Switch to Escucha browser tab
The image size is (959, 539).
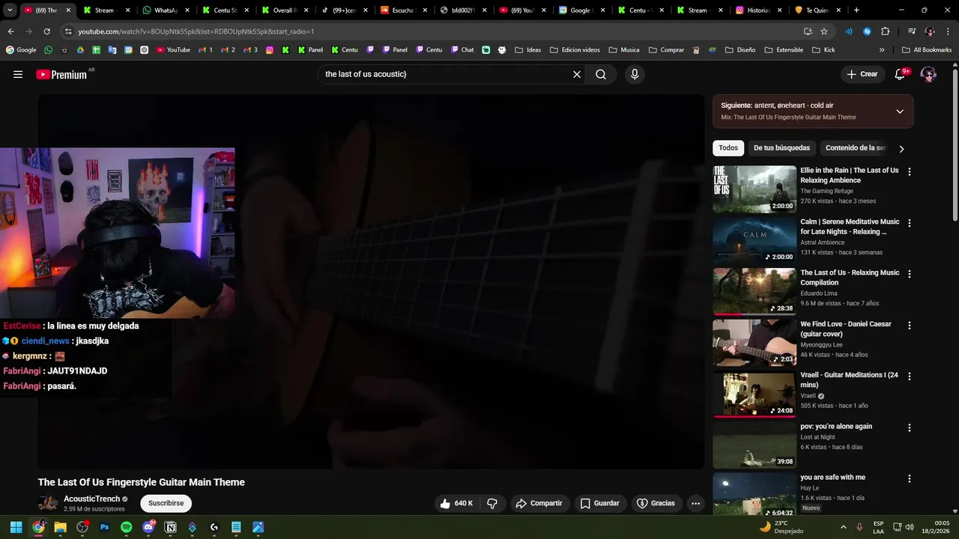(x=403, y=10)
